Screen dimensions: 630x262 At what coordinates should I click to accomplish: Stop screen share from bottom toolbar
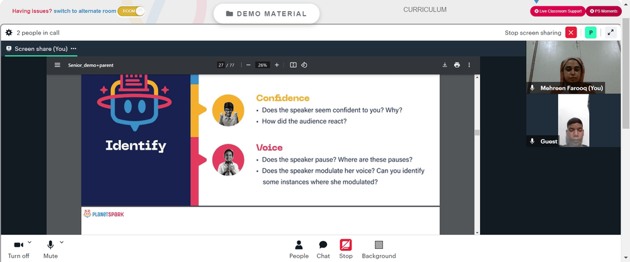click(345, 249)
